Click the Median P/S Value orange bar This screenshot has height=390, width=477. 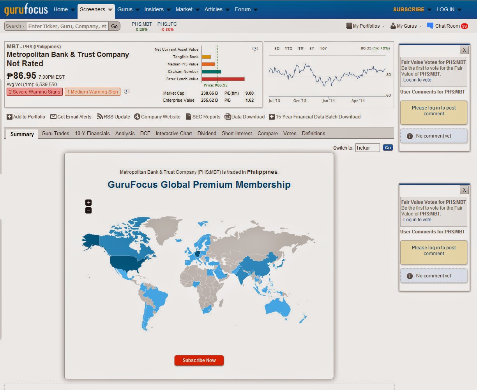[x=208, y=64]
